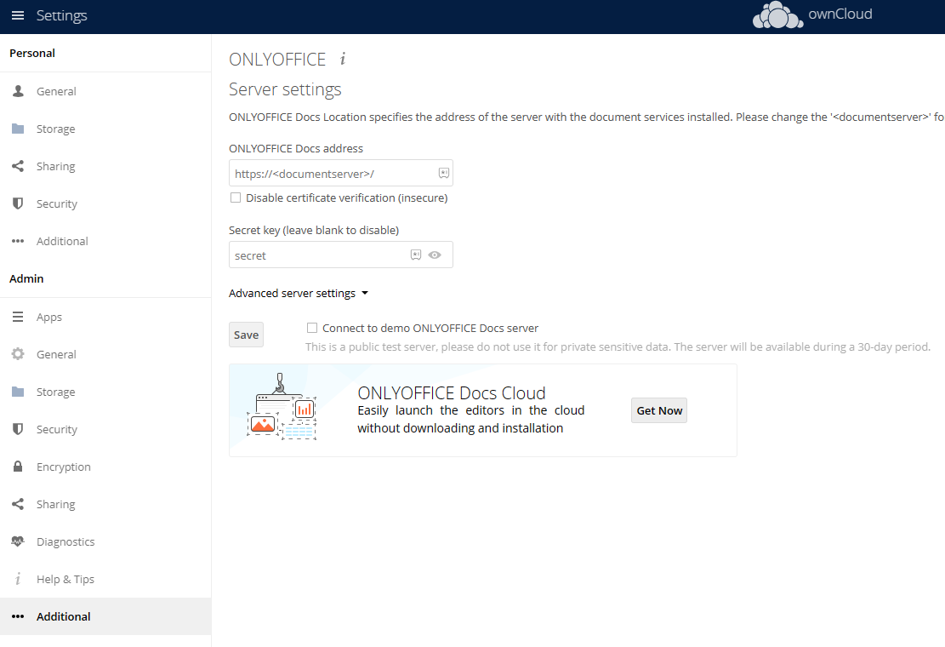The width and height of the screenshot is (945, 647).
Task: Click the ONLYOFFICE info icon
Action: pos(343,59)
